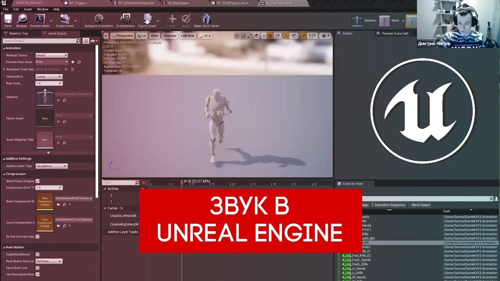Click the timeline scrub handle at frame 8
This screenshot has height=281, width=500.
click(x=182, y=182)
